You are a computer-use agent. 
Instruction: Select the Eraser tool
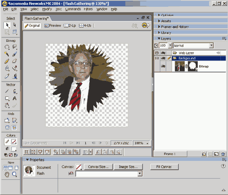point(15,61)
